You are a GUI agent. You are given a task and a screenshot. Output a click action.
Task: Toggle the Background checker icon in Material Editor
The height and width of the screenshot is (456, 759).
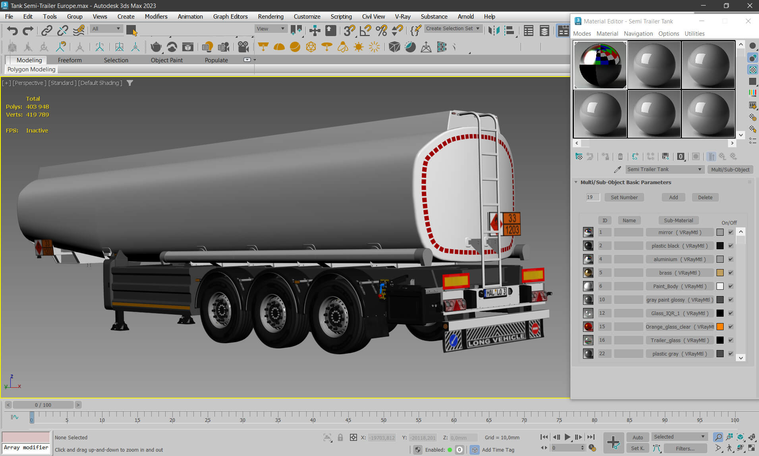(753, 69)
